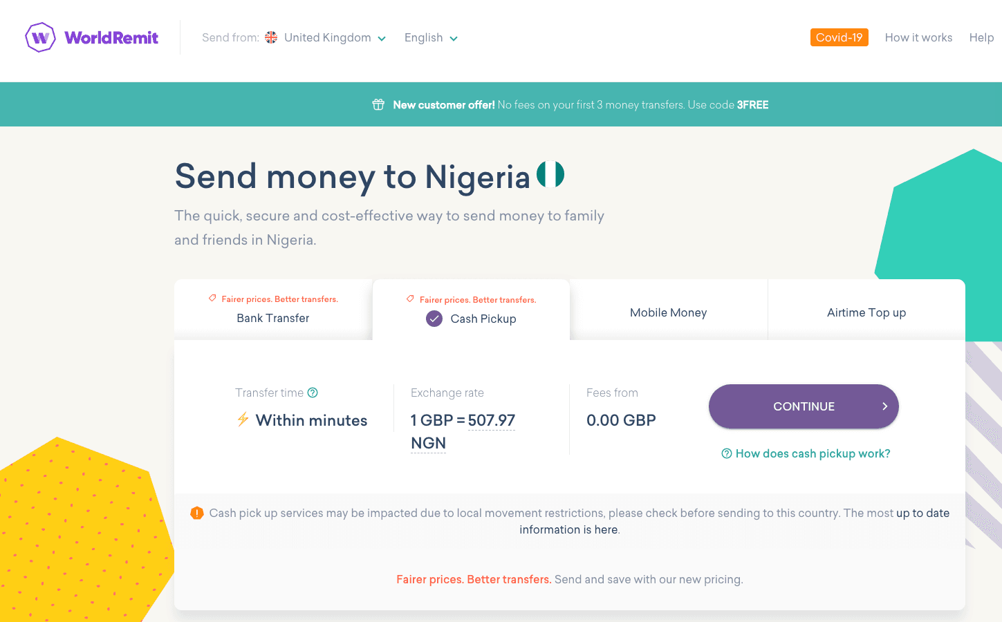This screenshot has width=1002, height=622.
Task: Expand the English language dropdown
Action: pyautogui.click(x=424, y=38)
